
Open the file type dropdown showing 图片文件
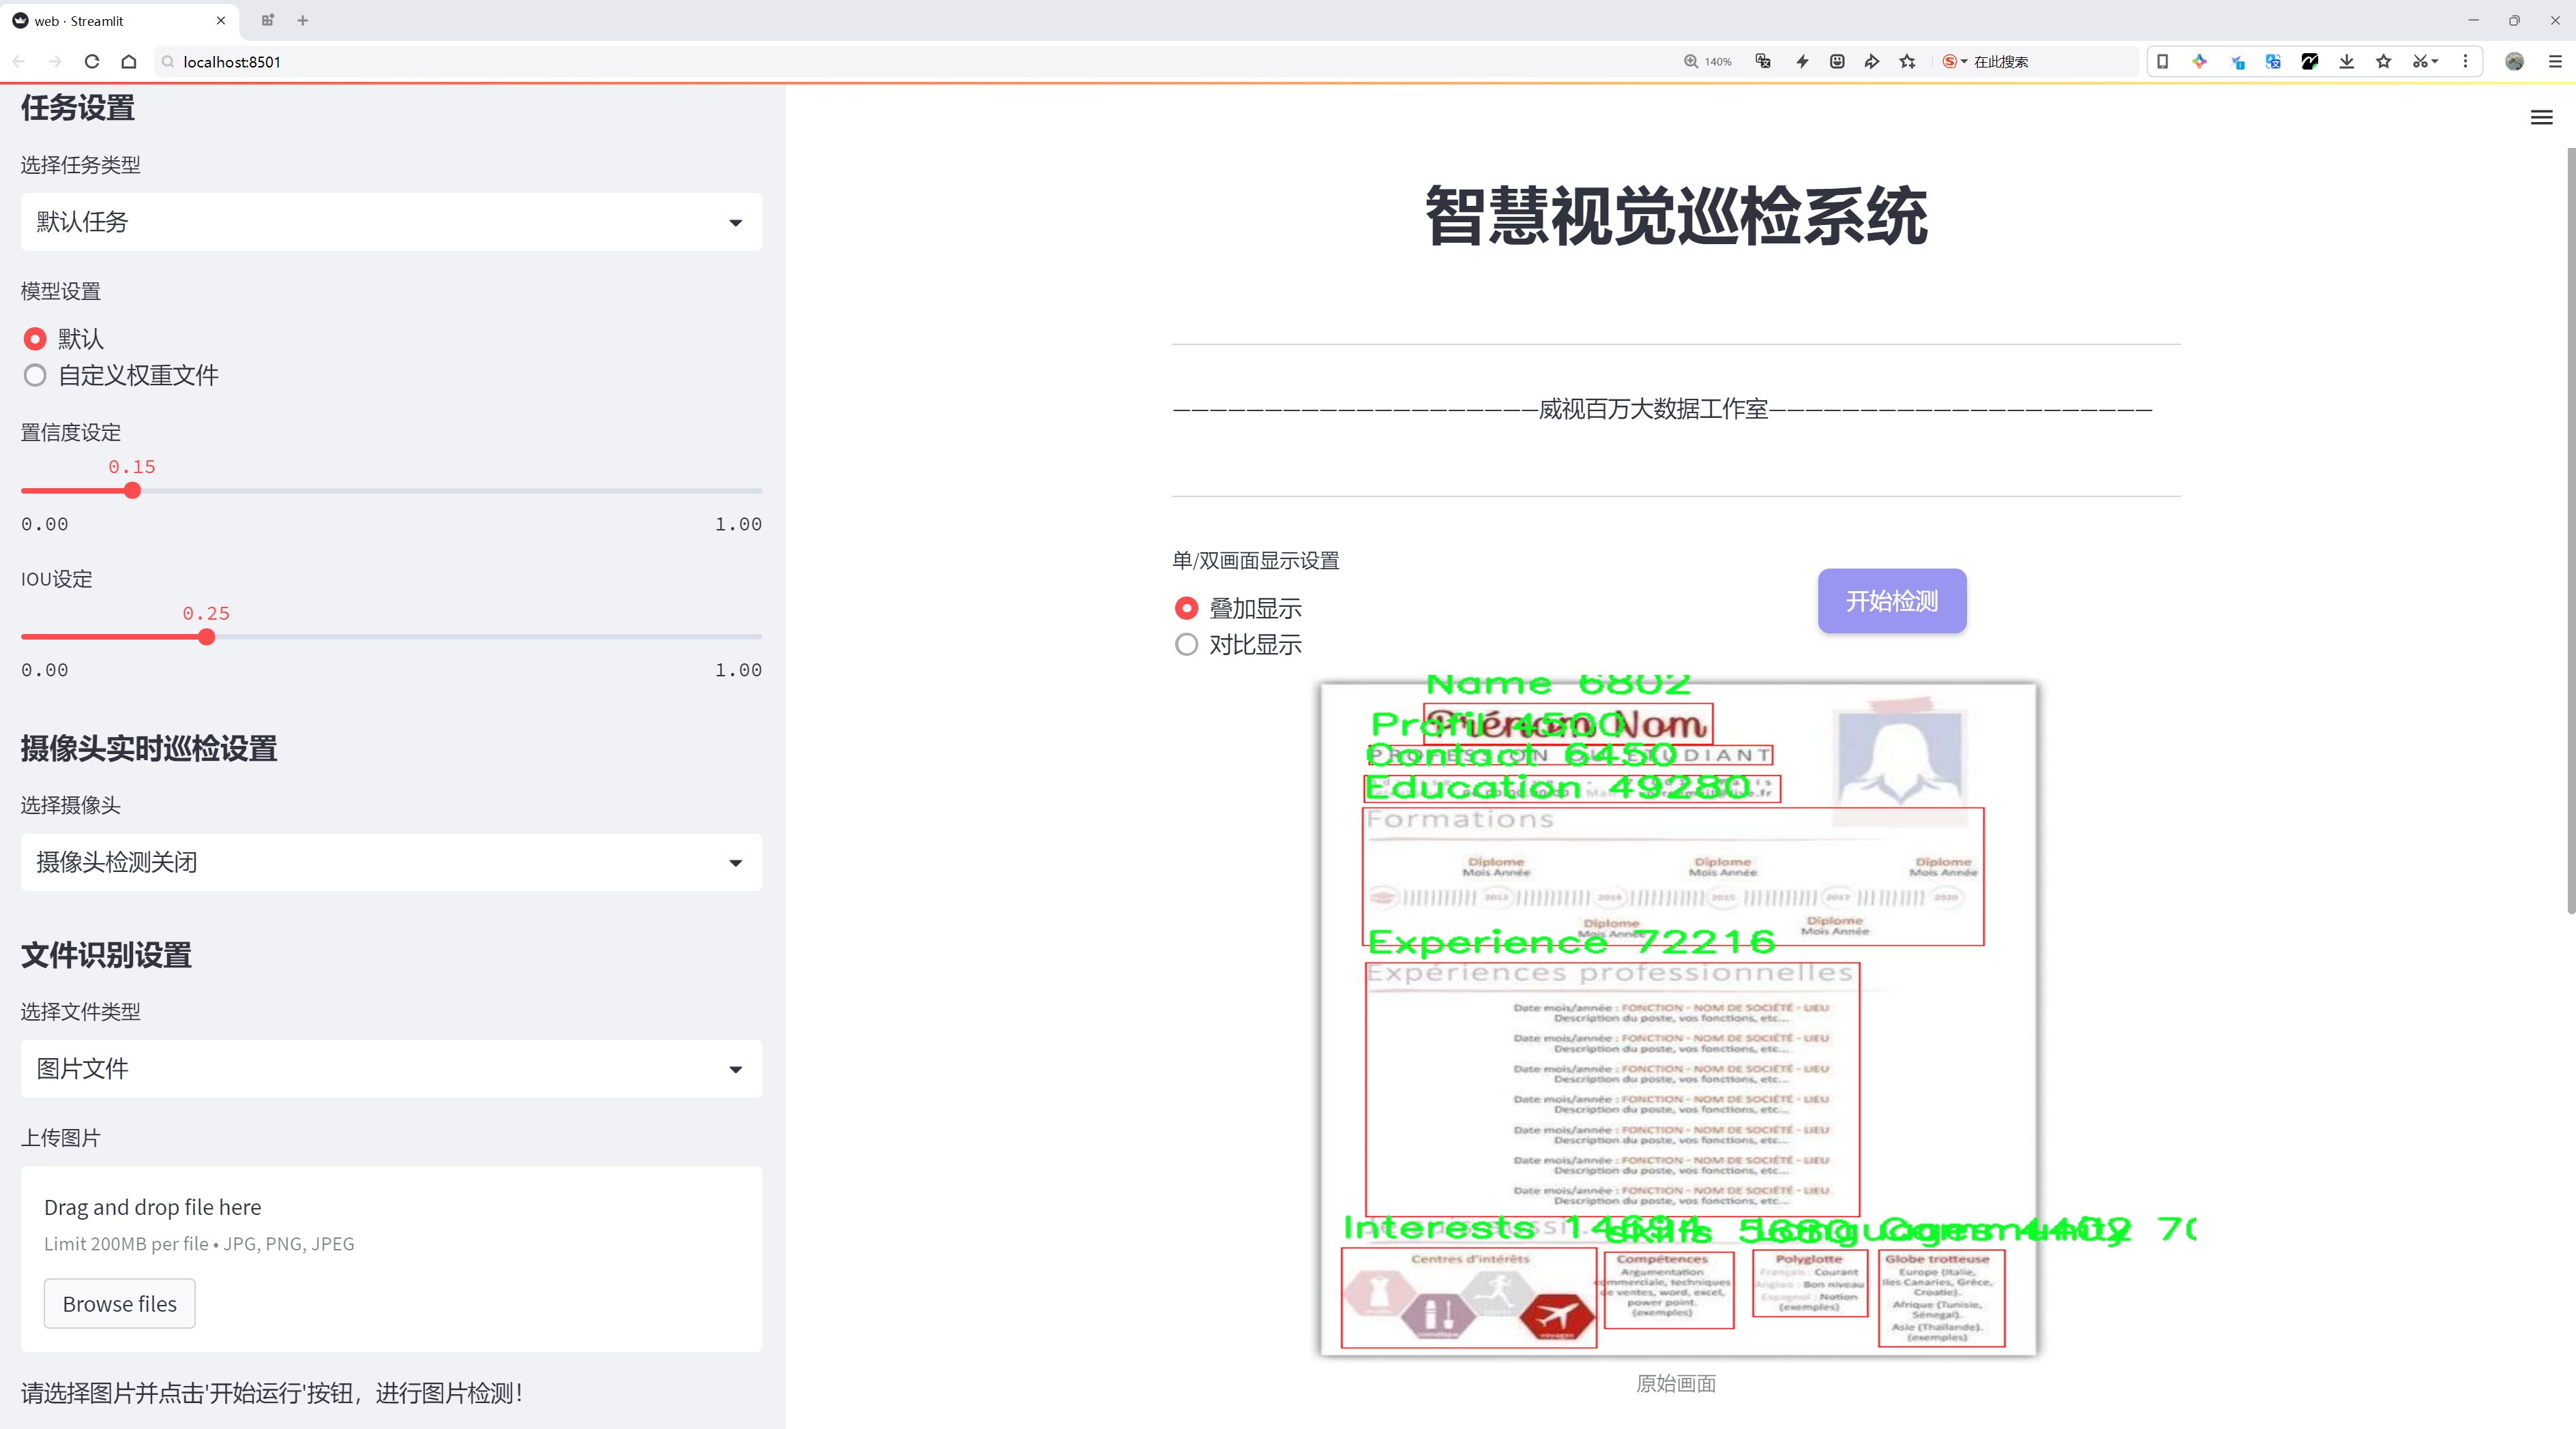391,1069
